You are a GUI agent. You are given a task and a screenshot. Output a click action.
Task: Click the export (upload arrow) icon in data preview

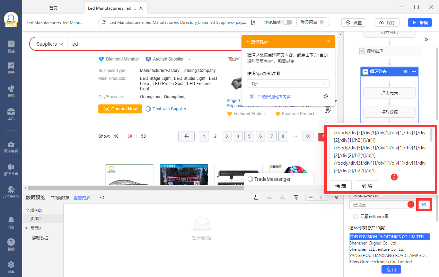coord(283,197)
